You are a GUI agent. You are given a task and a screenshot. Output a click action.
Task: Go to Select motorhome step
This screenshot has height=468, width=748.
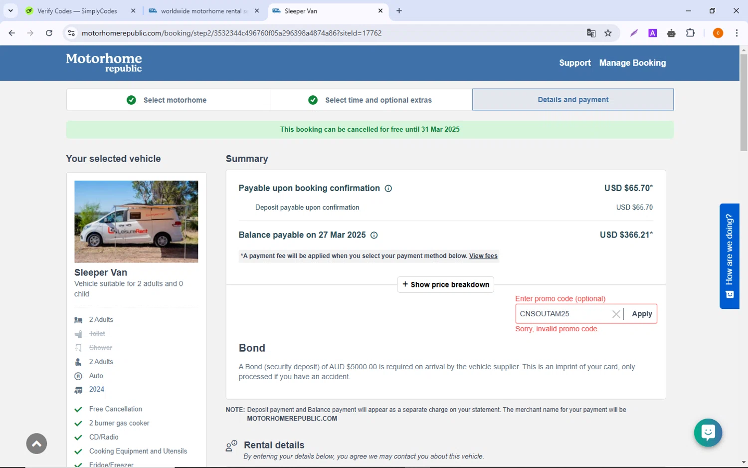[168, 100]
